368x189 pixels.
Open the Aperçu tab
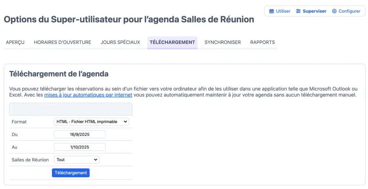(15, 42)
